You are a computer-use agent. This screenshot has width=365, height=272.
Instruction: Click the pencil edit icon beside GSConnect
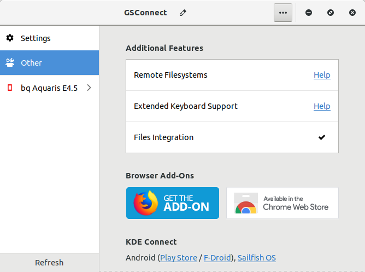coord(182,13)
